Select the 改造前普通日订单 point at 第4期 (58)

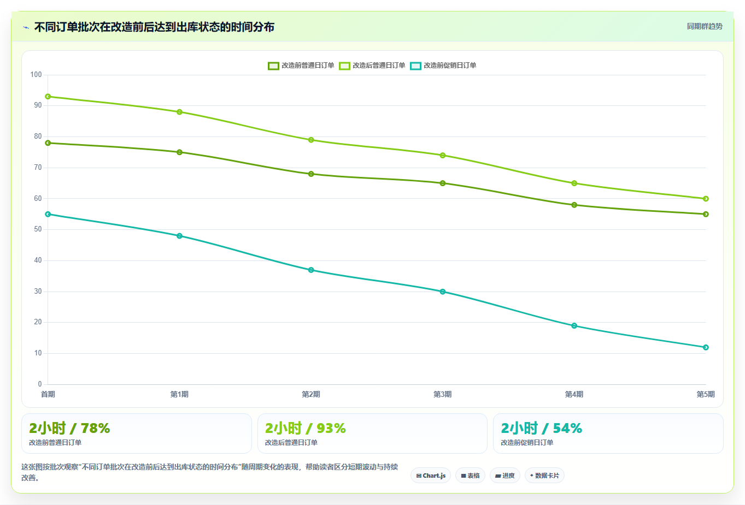click(574, 205)
